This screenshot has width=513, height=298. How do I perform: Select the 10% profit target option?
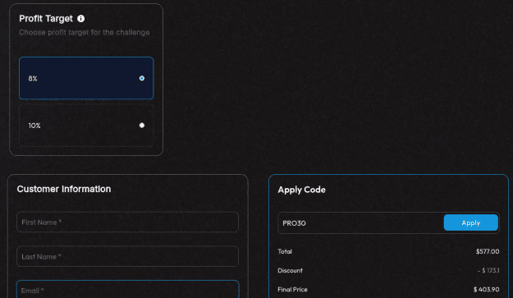click(x=86, y=126)
